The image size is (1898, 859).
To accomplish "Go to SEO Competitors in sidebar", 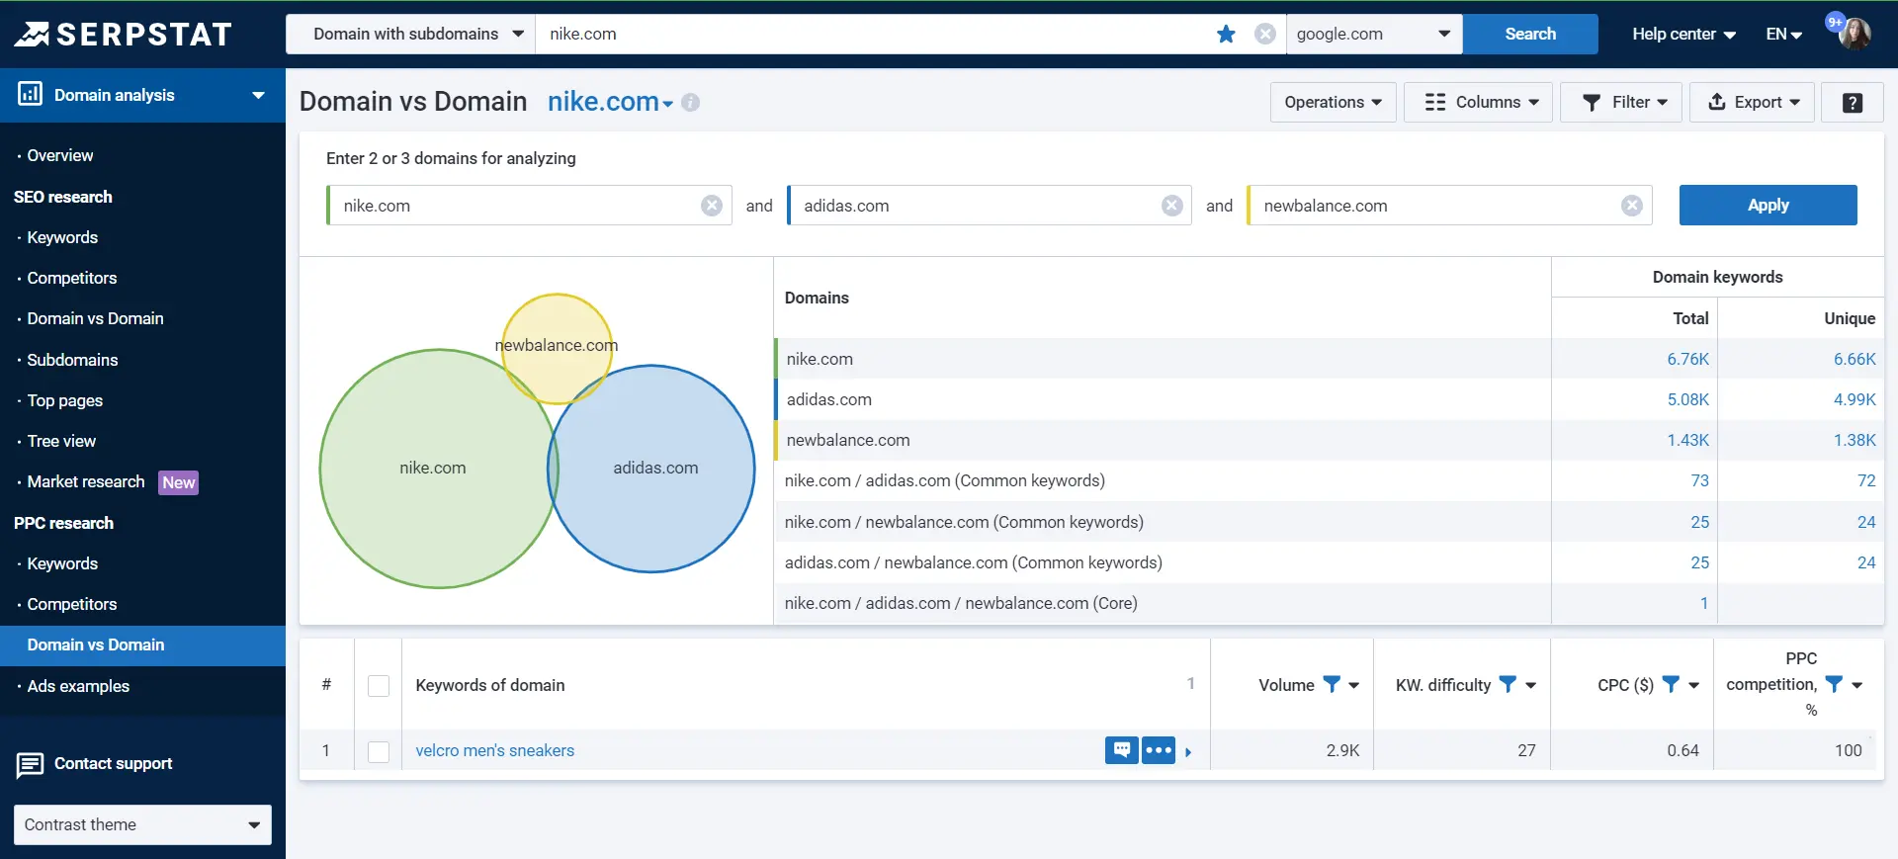I will point(72,278).
